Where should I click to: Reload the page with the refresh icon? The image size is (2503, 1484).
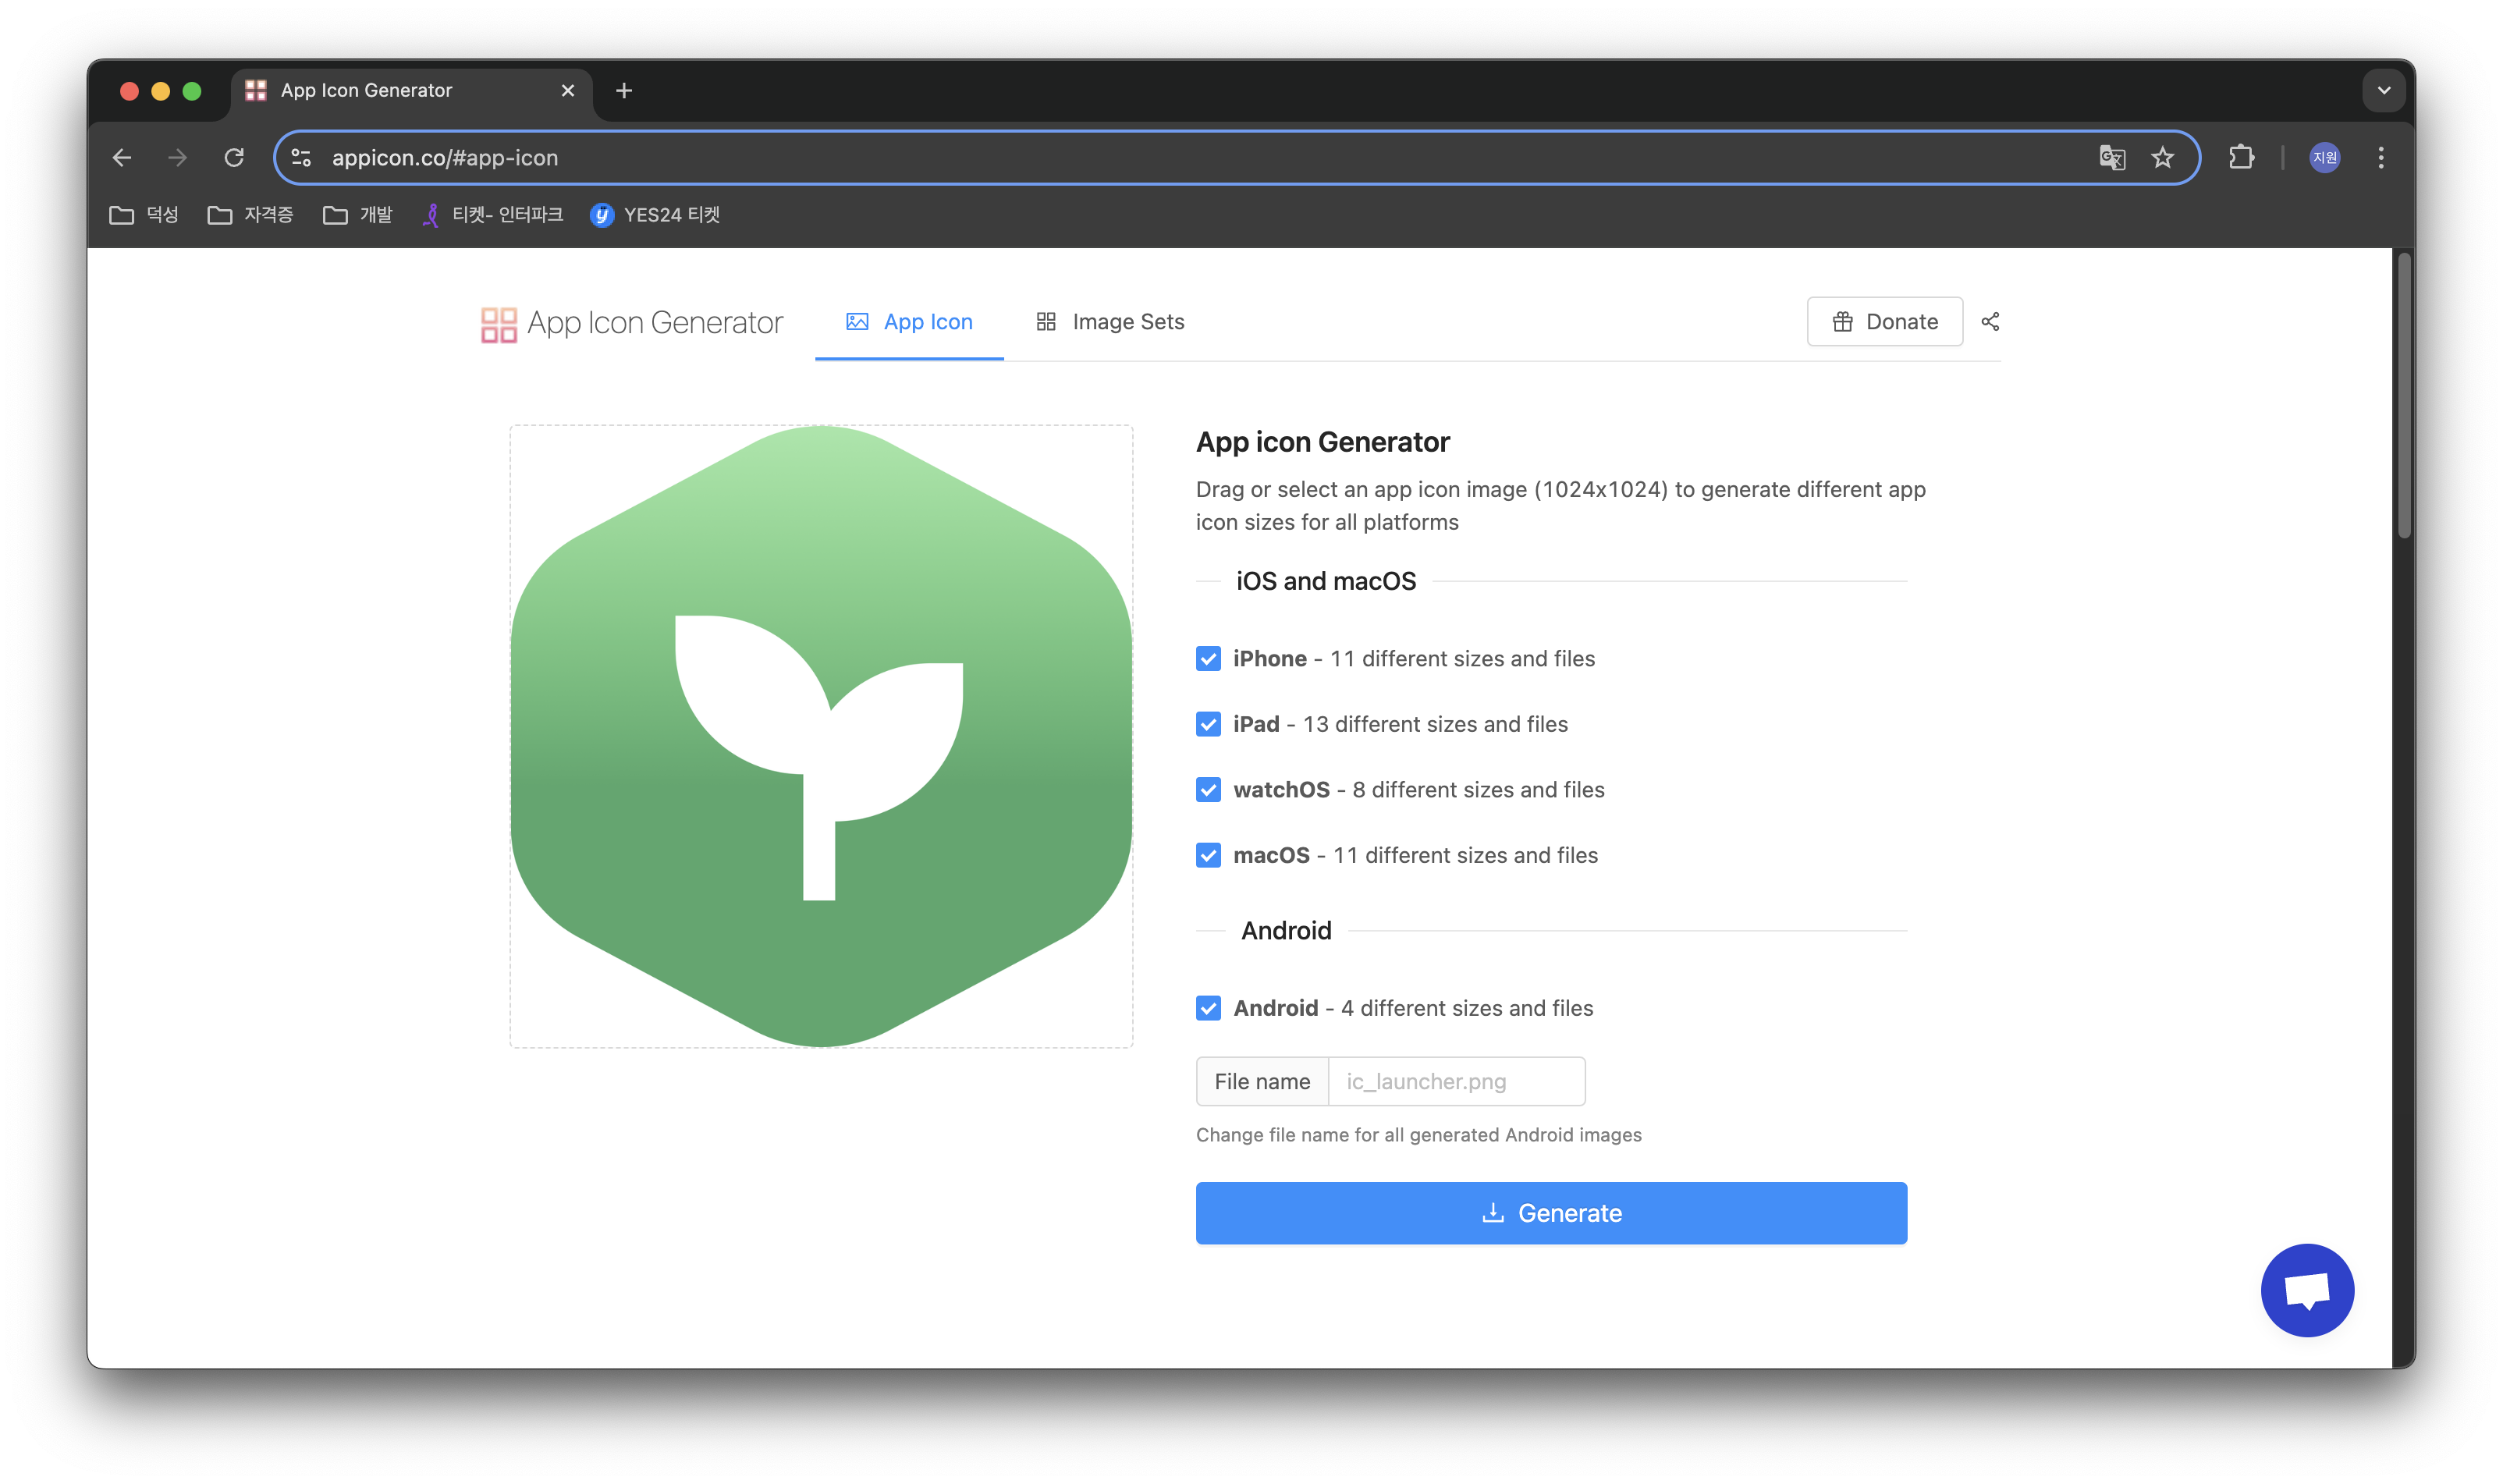[x=234, y=157]
